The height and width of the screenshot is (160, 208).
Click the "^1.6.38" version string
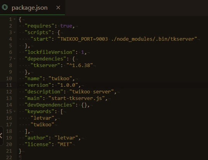tap(80, 65)
